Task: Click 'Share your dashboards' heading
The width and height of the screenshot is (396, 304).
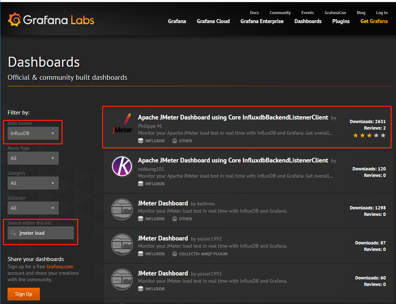Action: (35, 259)
